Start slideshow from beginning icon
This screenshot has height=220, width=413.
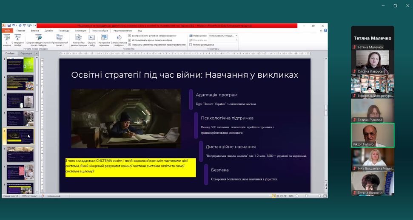pyautogui.click(x=7, y=39)
